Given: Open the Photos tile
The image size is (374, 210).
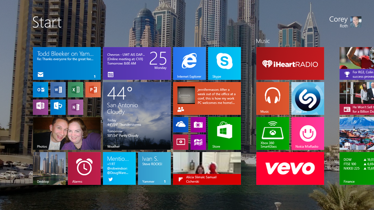Looking at the screenshot, I should coord(67,134).
